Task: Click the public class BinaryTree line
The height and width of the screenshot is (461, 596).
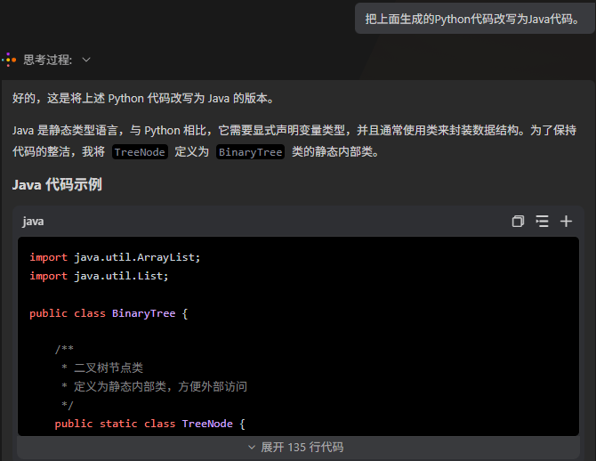Action: pyautogui.click(x=109, y=313)
